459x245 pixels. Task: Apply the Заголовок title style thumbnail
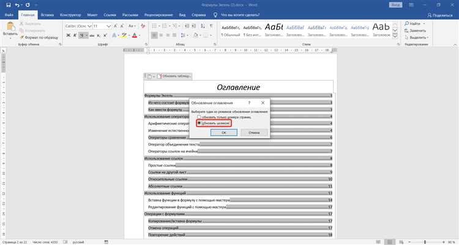tap(381, 31)
